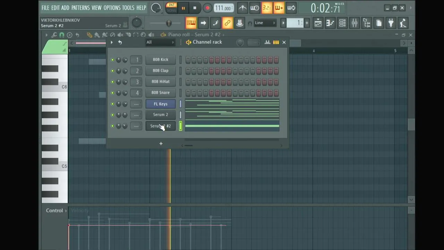Toggle Channel rack step/piano view icon
Image resolution: width=444 pixels, height=250 pixels.
point(276,42)
